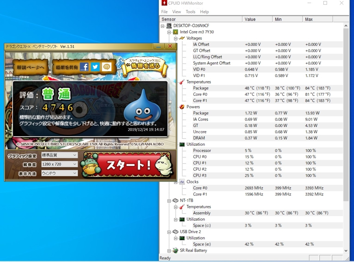Image resolution: width=354 pixels, height=262 pixels.
Task: Click the Value column header
Action: click(x=258, y=19)
